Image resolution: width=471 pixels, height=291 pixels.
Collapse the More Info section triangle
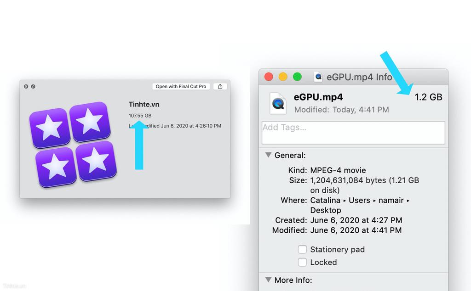268,280
